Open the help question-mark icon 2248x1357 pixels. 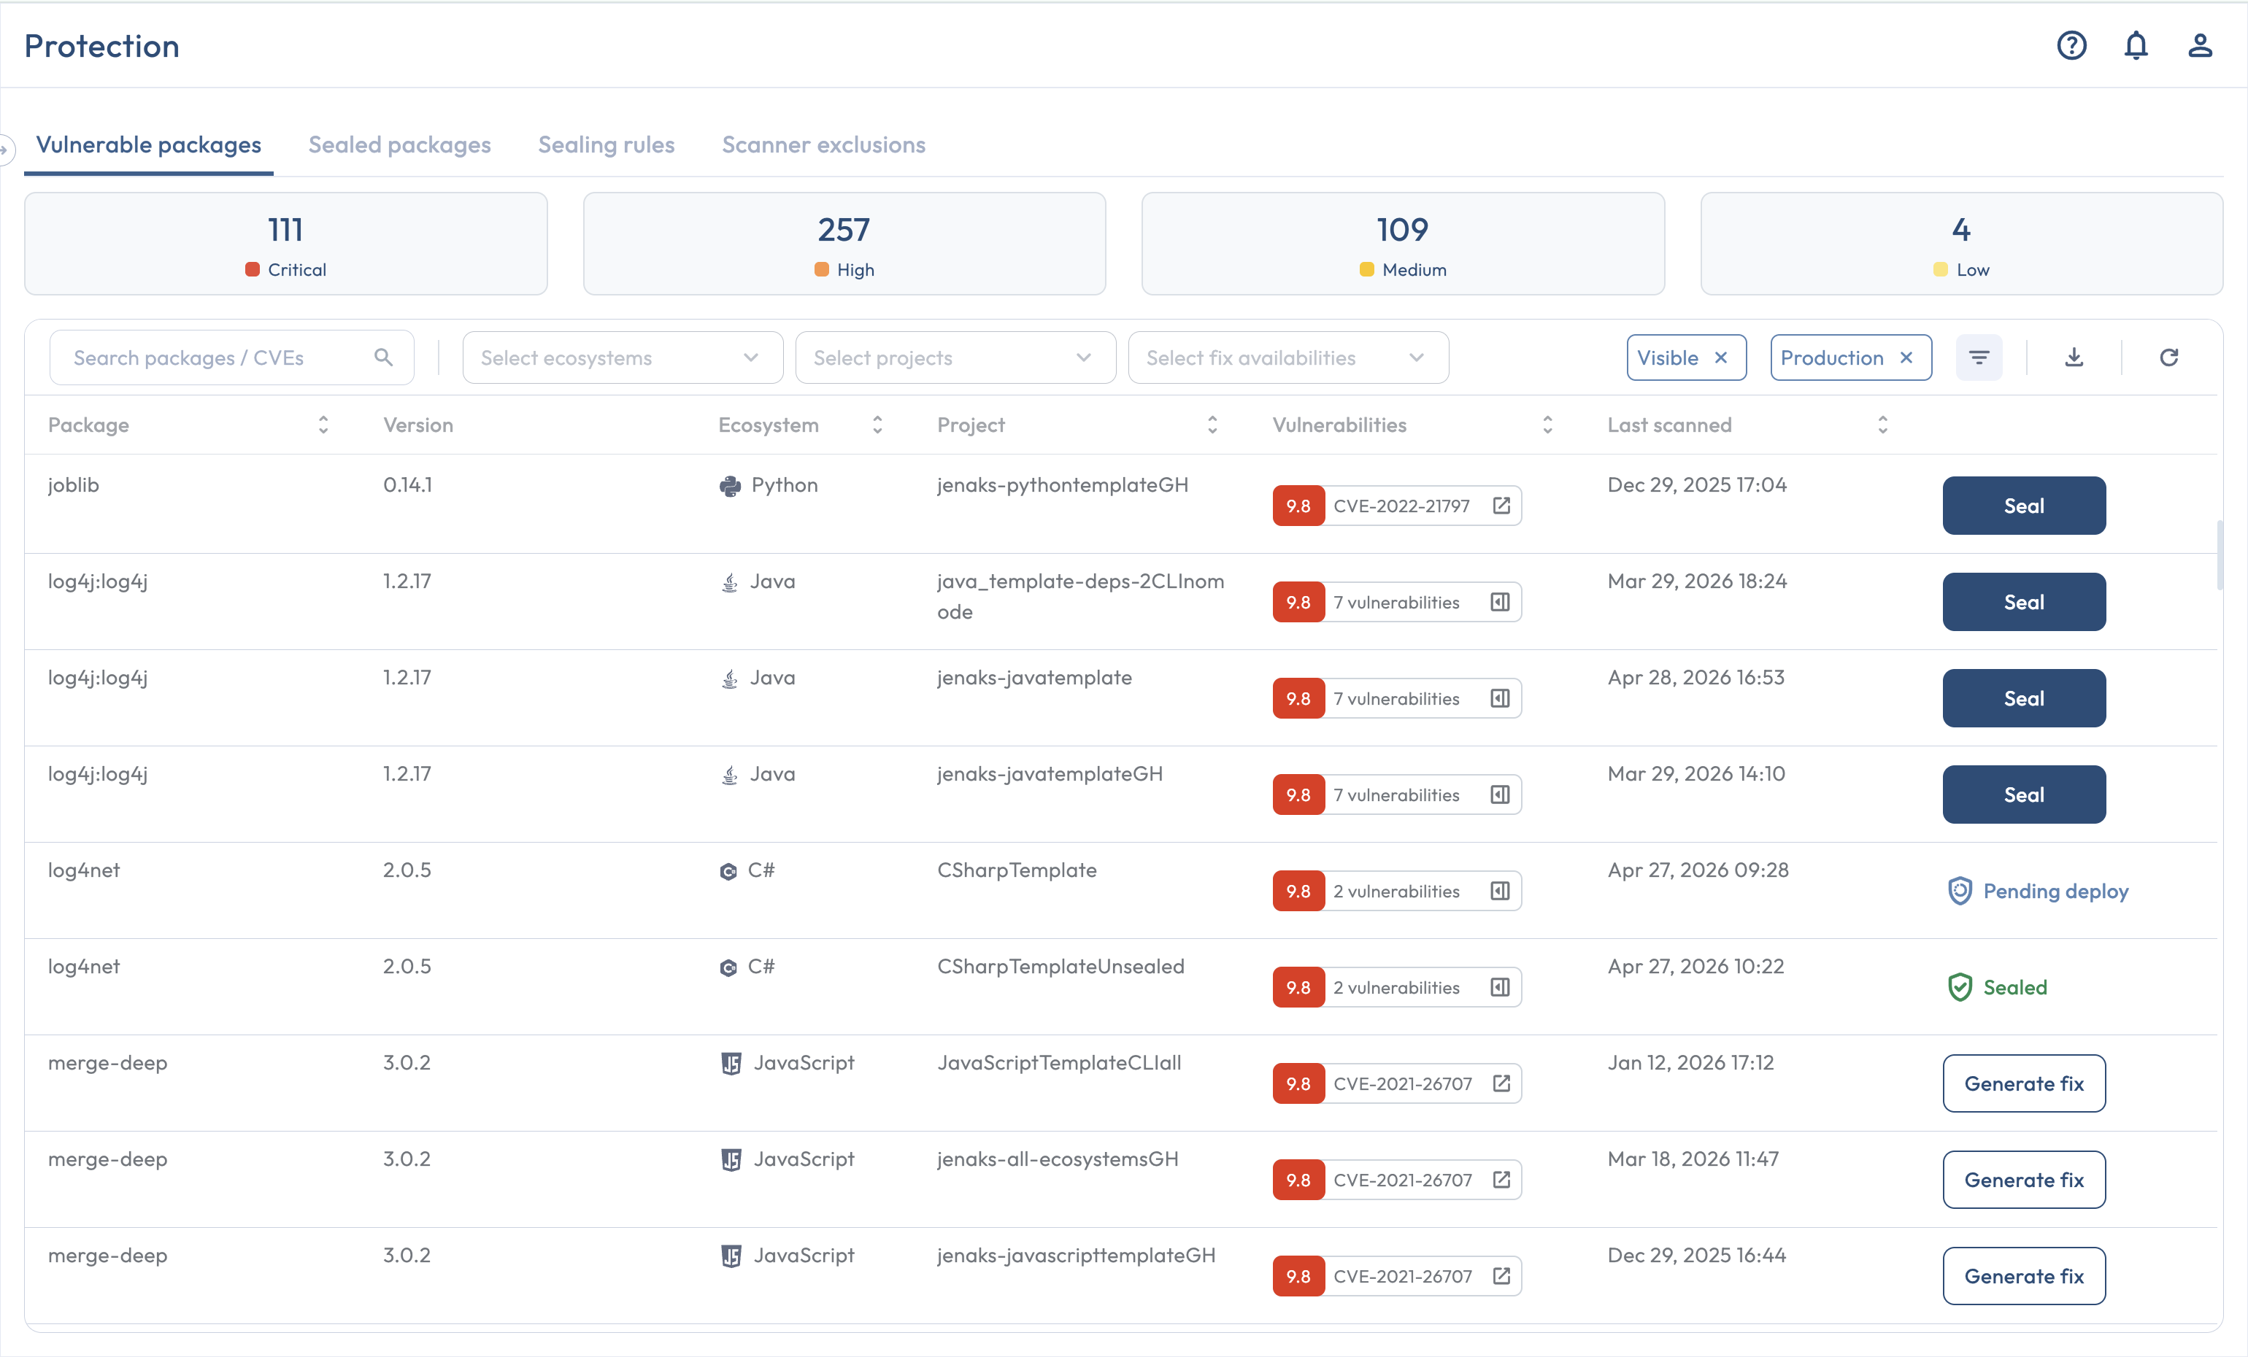click(x=2071, y=45)
